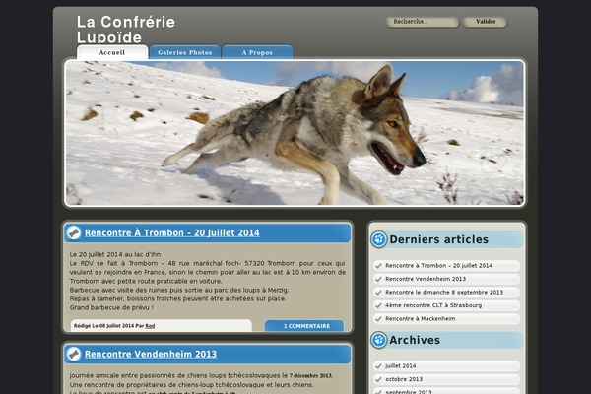Click text 'Grand barbecue de prévu !'
591x394 pixels.
pos(111,307)
